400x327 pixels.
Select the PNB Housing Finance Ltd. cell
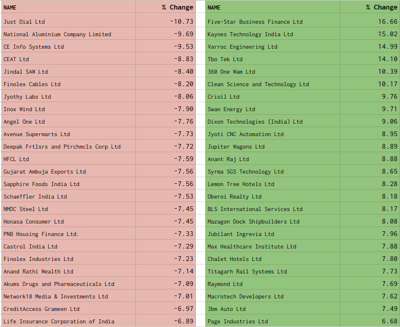click(x=68, y=234)
